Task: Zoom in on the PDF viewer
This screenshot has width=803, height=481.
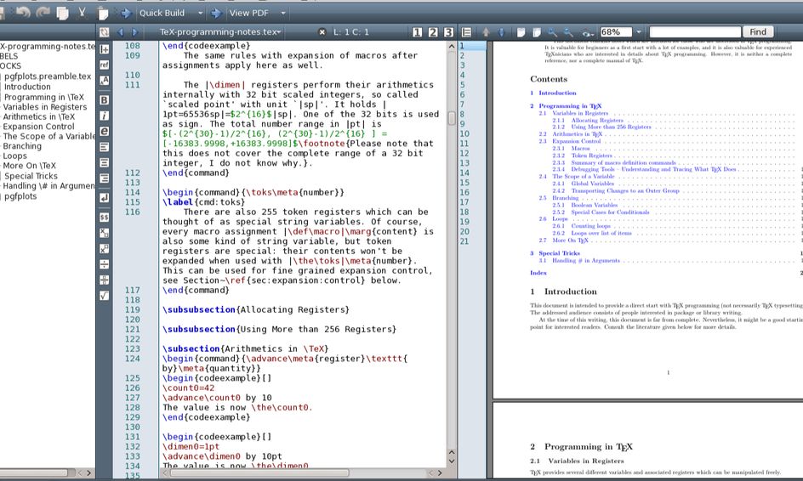Action: (552, 32)
